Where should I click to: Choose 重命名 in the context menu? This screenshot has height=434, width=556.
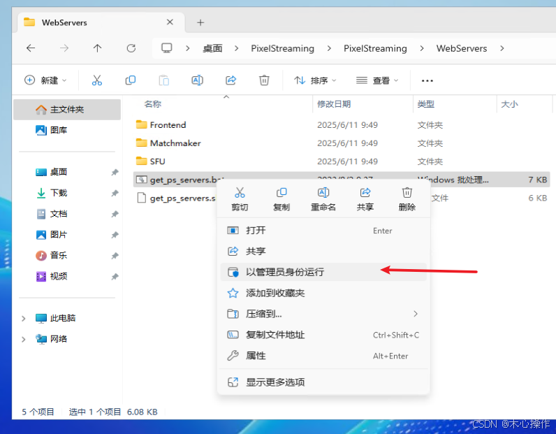323,199
